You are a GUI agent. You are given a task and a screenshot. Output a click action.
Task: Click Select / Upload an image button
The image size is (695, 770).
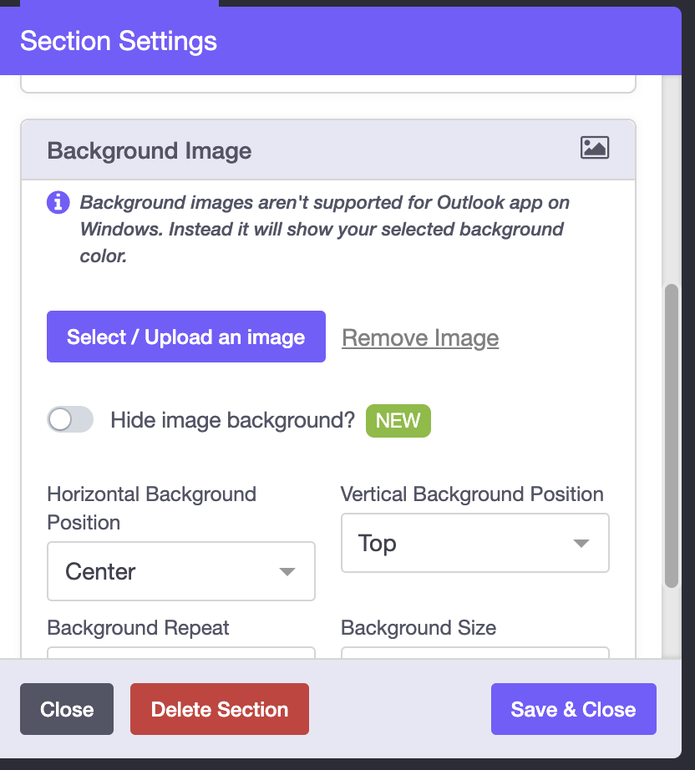(185, 337)
